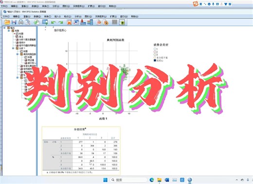Click the Recall recent dialogs icon
The width and height of the screenshot is (253, 184).
[x=45, y=22]
